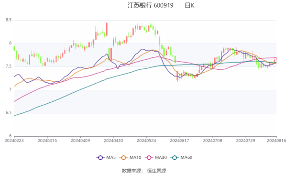The height and width of the screenshot is (174, 288).
Task: Click the 数据来源 恒生聚源 source text
Action: (x=144, y=171)
